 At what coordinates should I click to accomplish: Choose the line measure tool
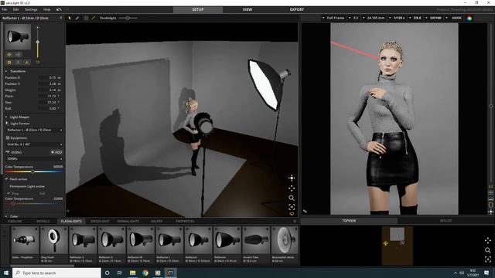(x=94, y=18)
